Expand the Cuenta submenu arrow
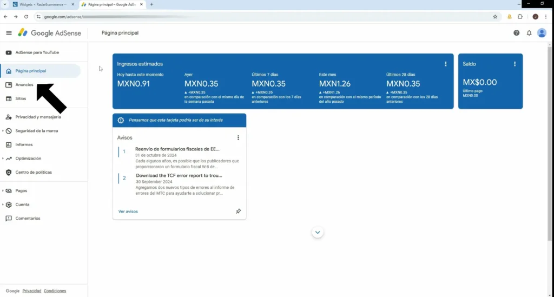Screen dimensions: 554x297 point(3,204)
